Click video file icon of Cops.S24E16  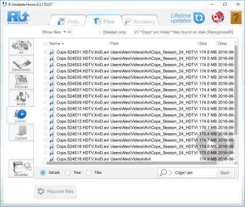(52, 146)
